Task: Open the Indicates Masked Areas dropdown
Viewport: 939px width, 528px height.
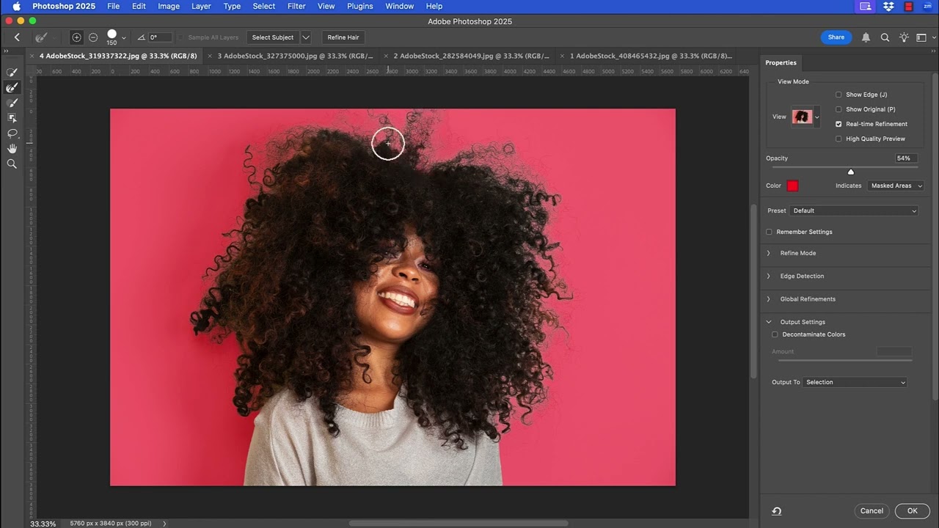Action: [896, 186]
